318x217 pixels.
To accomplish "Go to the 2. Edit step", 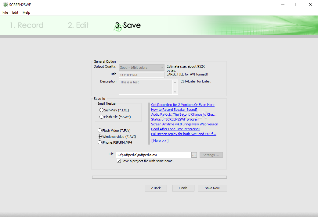I will pyautogui.click(x=78, y=25).
